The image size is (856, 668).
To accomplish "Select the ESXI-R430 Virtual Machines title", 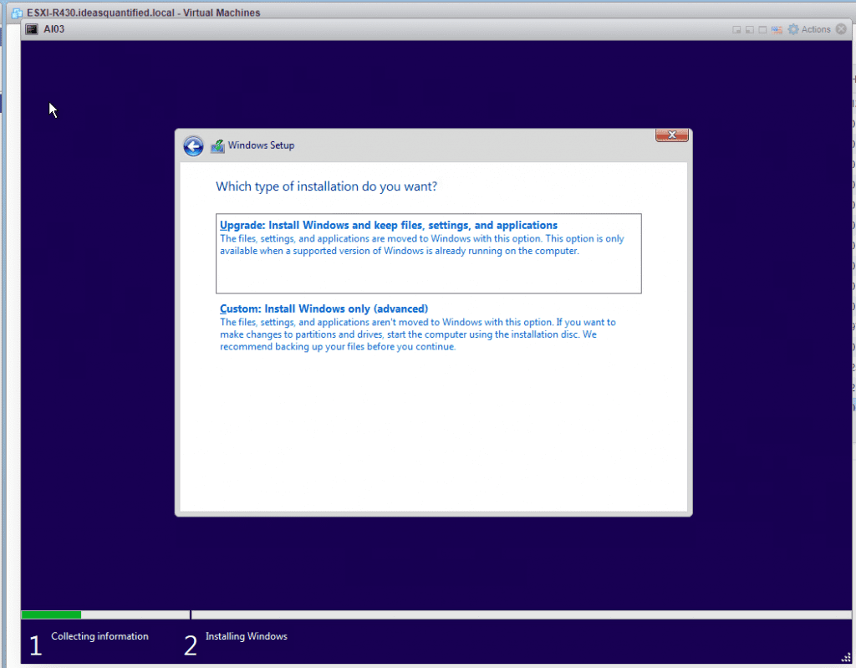I will [144, 13].
